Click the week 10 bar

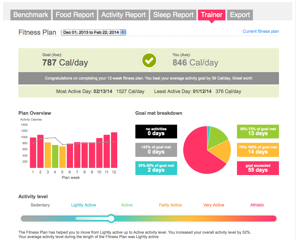(x=99, y=153)
